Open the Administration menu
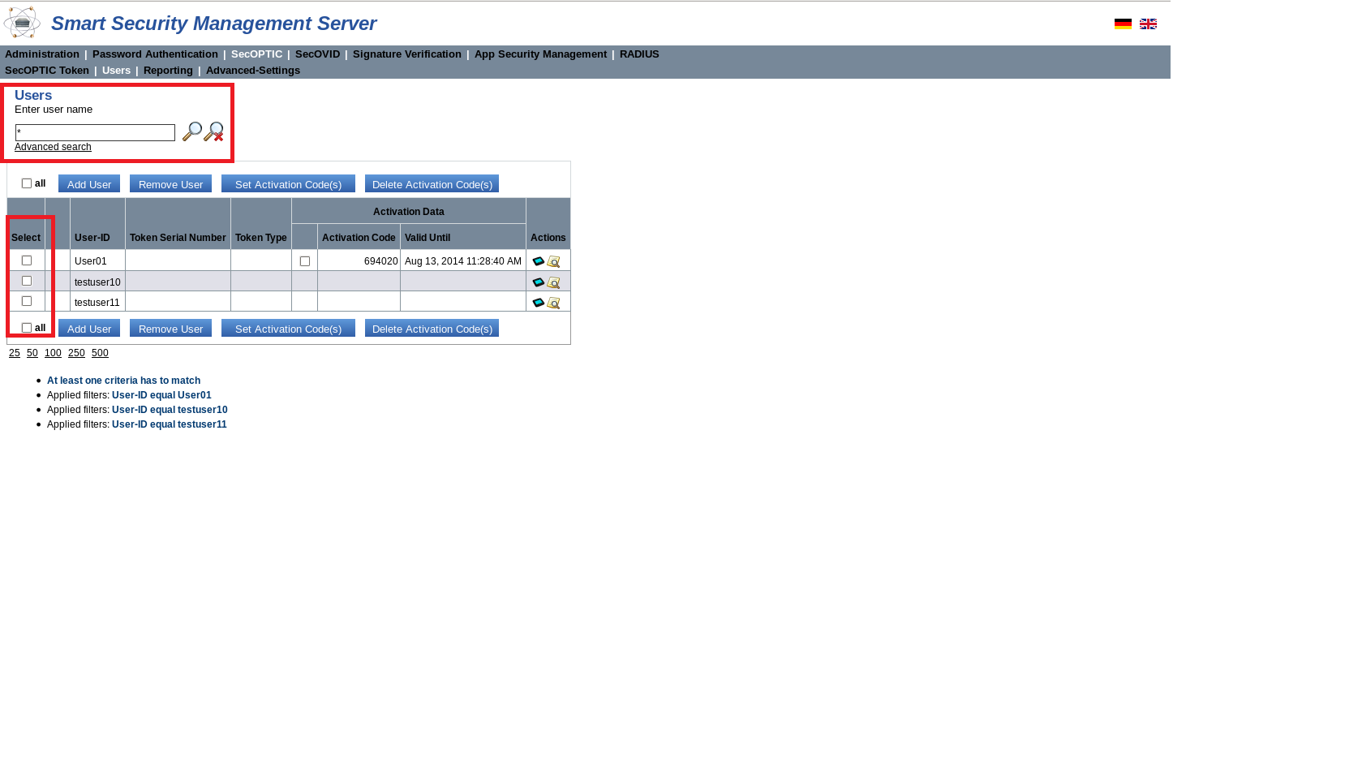The width and height of the screenshot is (1362, 779). pyautogui.click(x=42, y=54)
